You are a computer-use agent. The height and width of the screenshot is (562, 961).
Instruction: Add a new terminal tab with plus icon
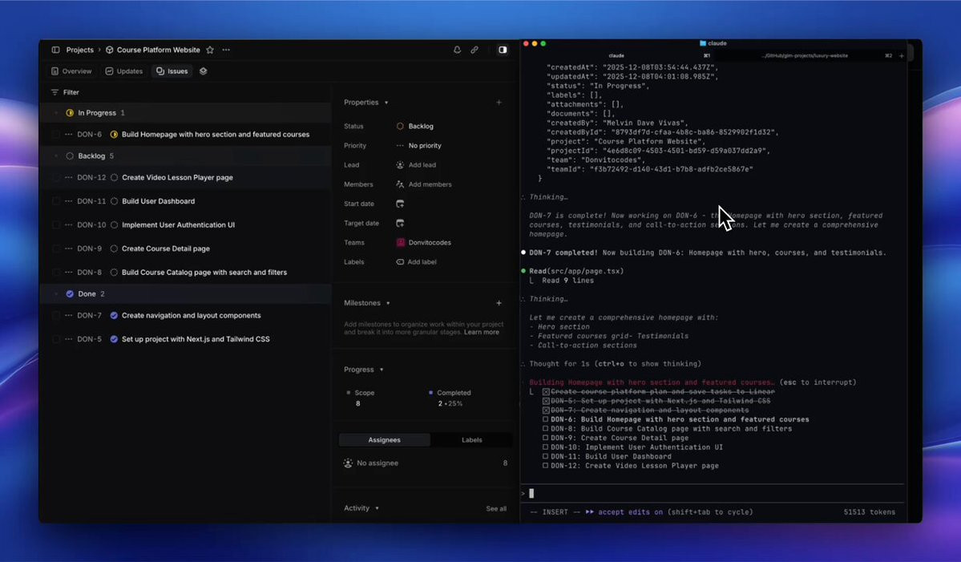click(901, 56)
